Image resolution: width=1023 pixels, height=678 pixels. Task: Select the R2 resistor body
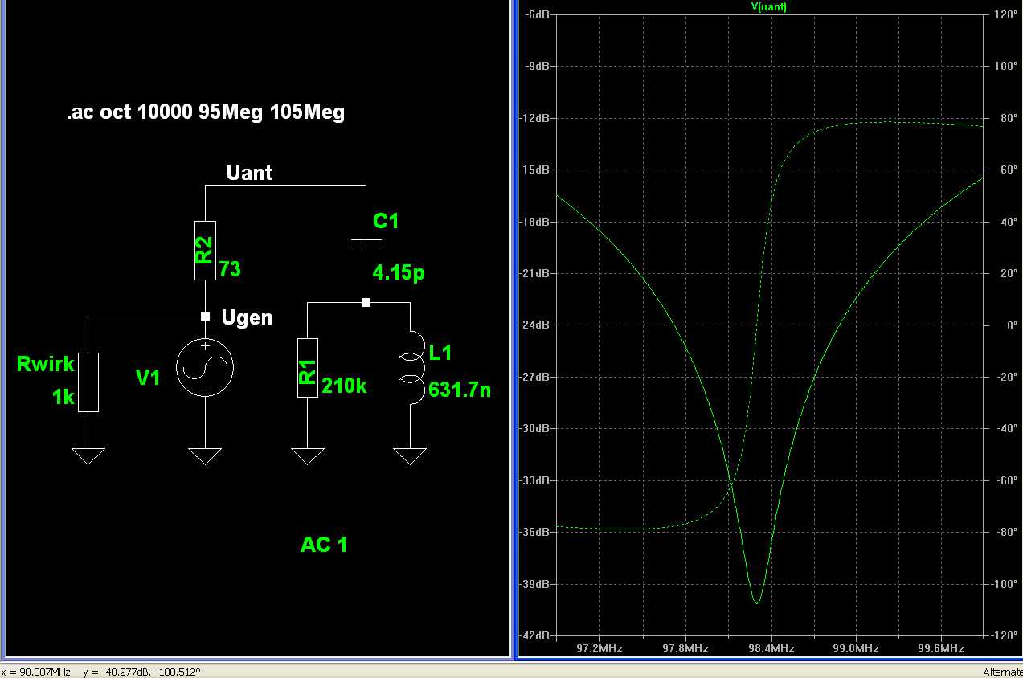206,250
